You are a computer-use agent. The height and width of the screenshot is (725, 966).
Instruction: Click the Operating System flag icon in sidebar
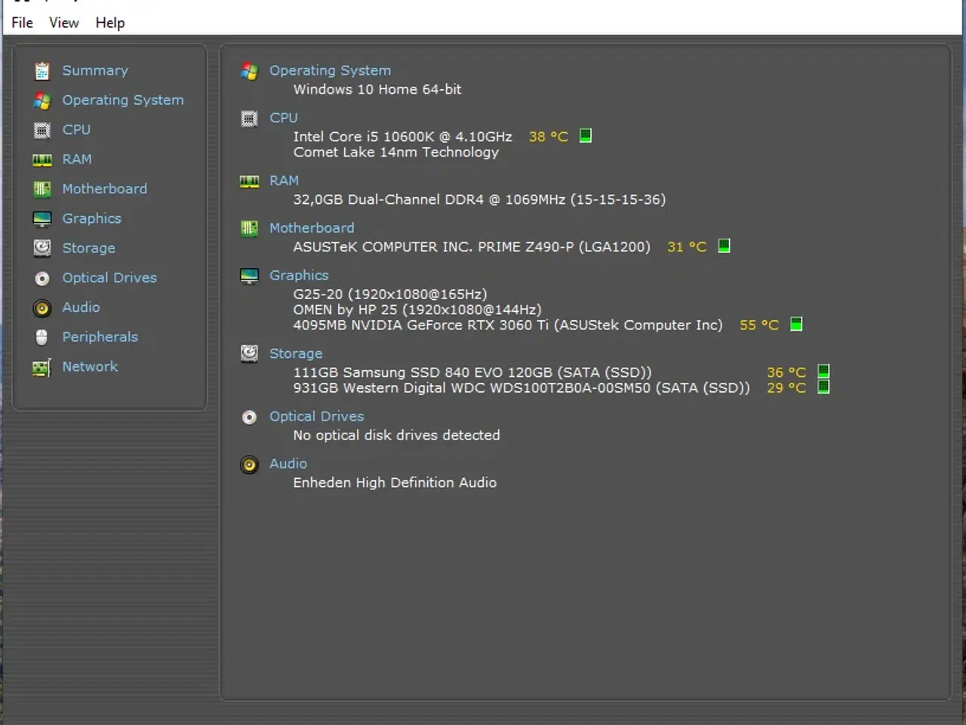click(42, 100)
